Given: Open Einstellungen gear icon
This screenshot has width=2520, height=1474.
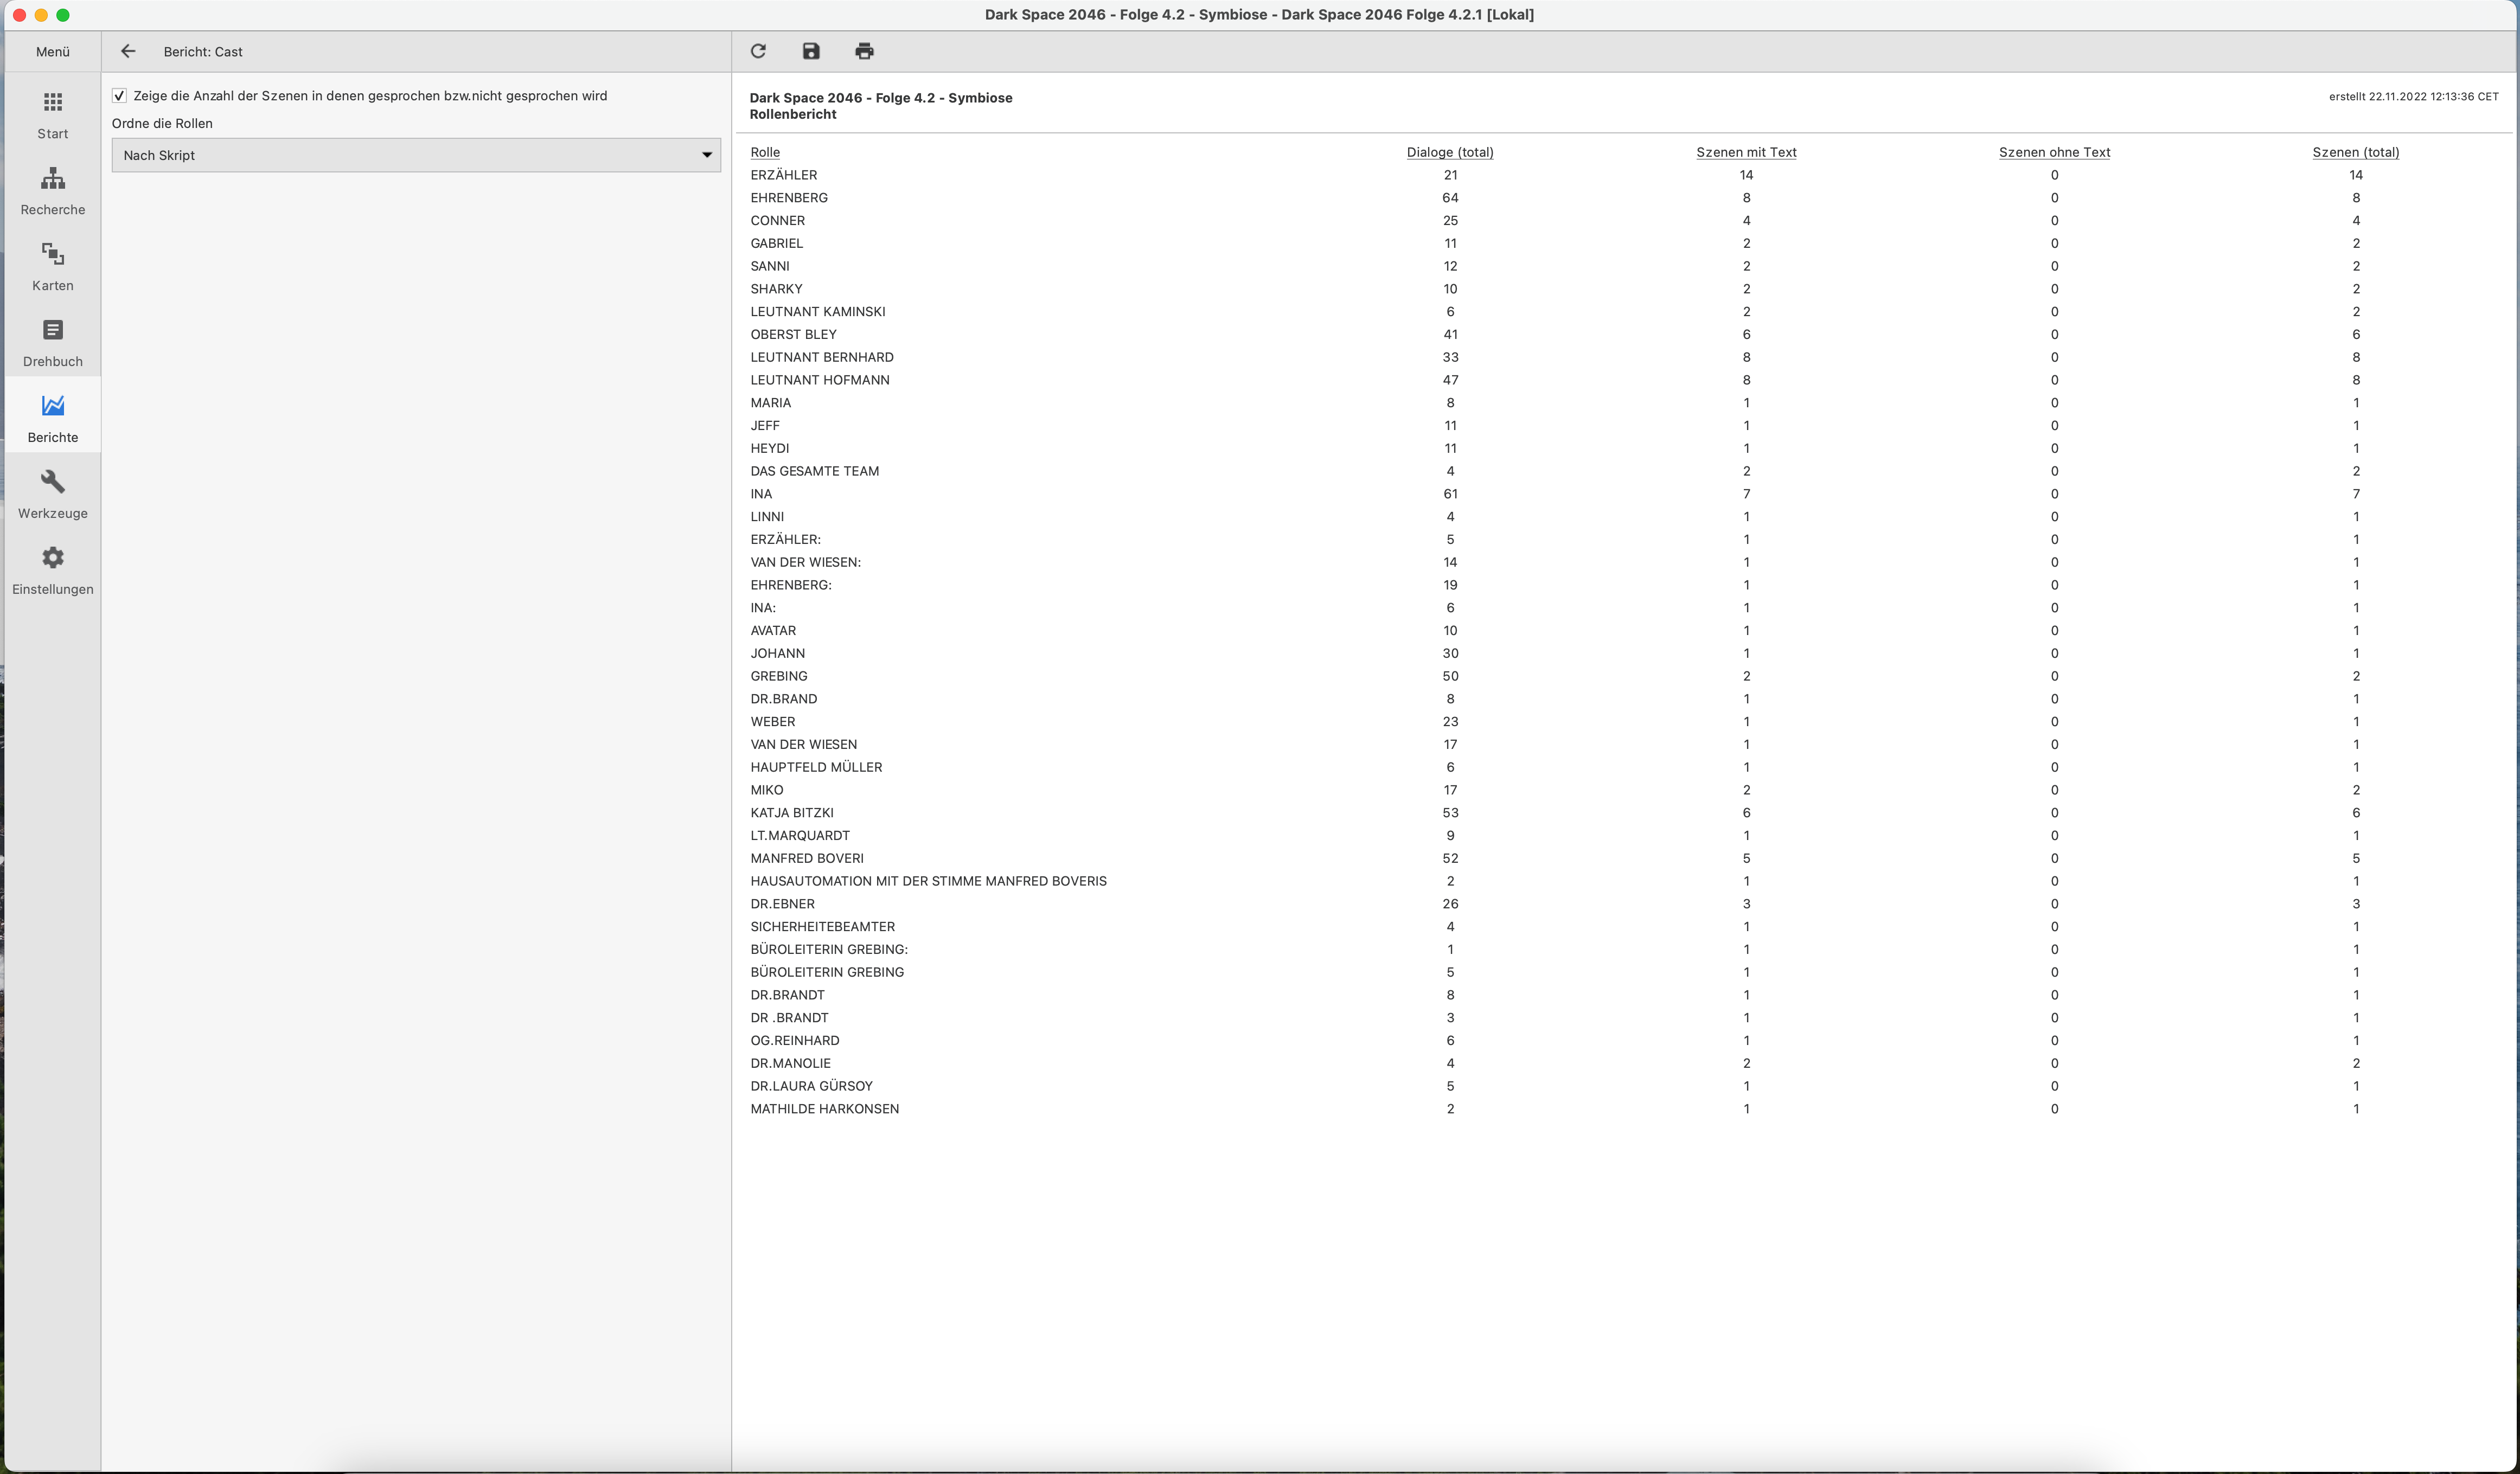Looking at the screenshot, I should pyautogui.click(x=53, y=558).
